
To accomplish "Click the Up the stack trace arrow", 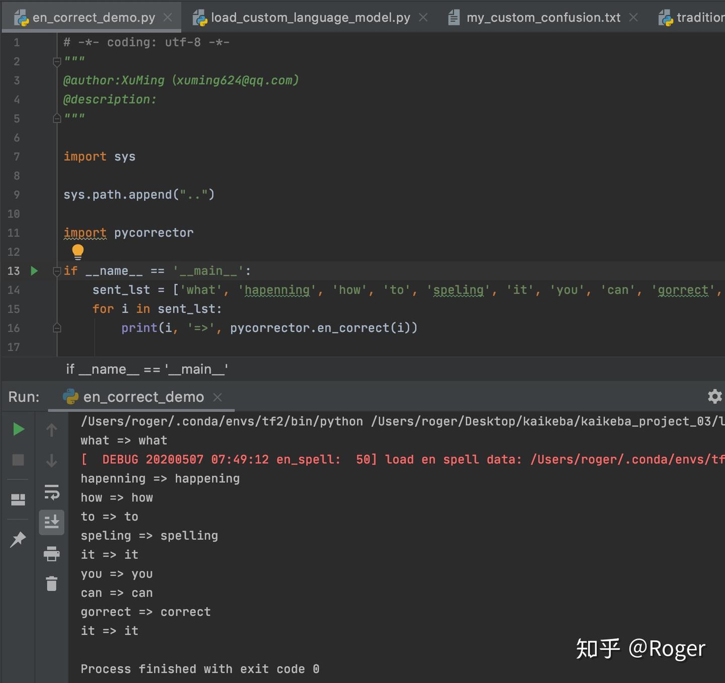I will [x=51, y=430].
